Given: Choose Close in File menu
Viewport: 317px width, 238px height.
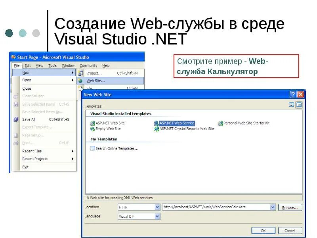Looking at the screenshot, I should point(44,88).
